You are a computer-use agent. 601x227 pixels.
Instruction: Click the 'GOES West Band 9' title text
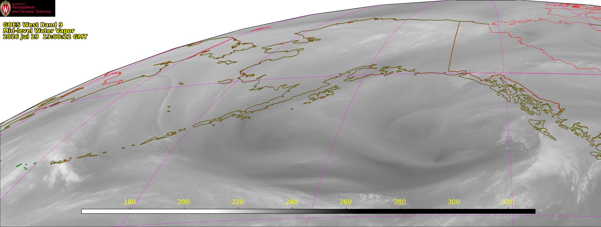[32, 25]
